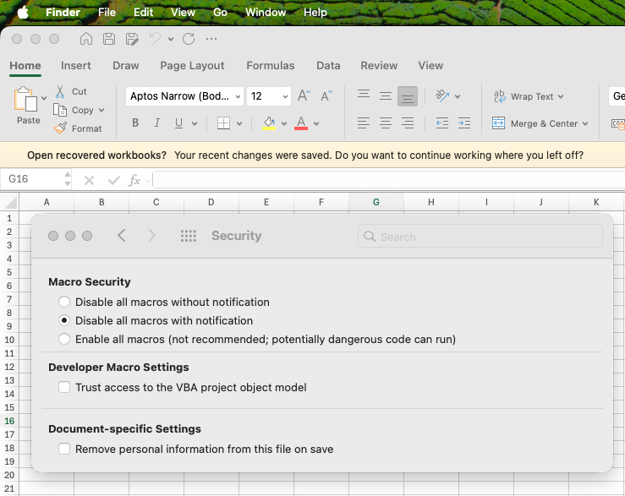Click the yellow fill color bucket

(x=269, y=123)
